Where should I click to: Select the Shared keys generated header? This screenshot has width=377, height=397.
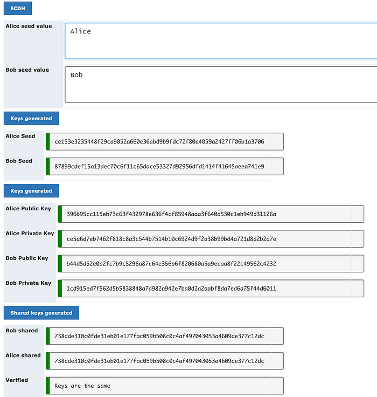[x=41, y=313]
